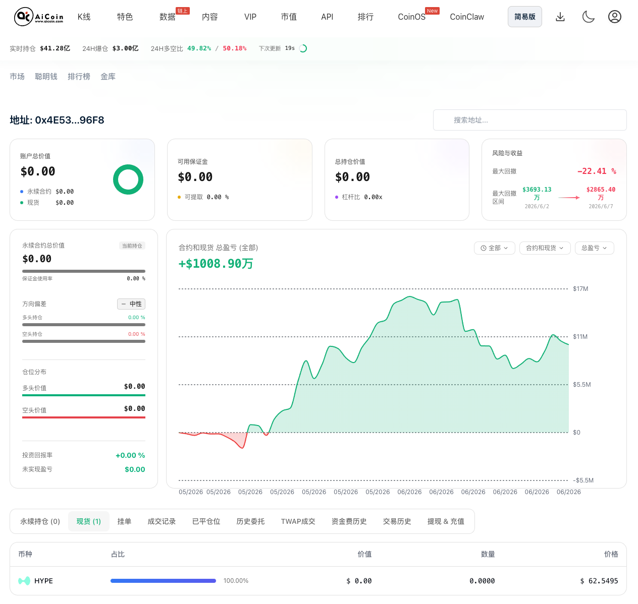This screenshot has width=638, height=604.
Task: Select the 市场 sub-navigation tab
Action: click(x=17, y=76)
